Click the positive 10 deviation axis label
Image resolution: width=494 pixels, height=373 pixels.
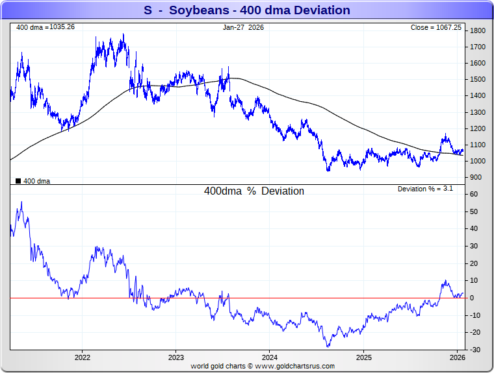[x=474, y=280]
